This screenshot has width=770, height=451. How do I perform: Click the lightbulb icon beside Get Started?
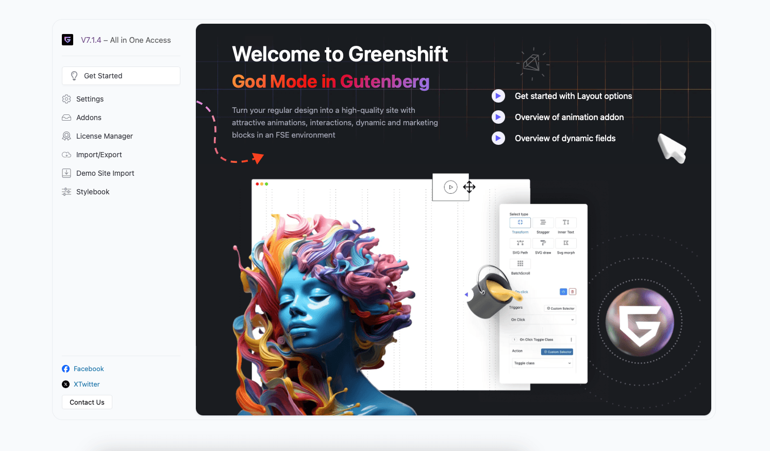(74, 76)
